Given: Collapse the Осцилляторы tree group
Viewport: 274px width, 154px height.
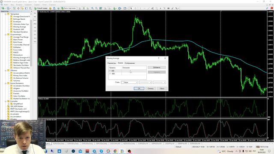Looking at the screenshot, I should [x=6, y=35].
